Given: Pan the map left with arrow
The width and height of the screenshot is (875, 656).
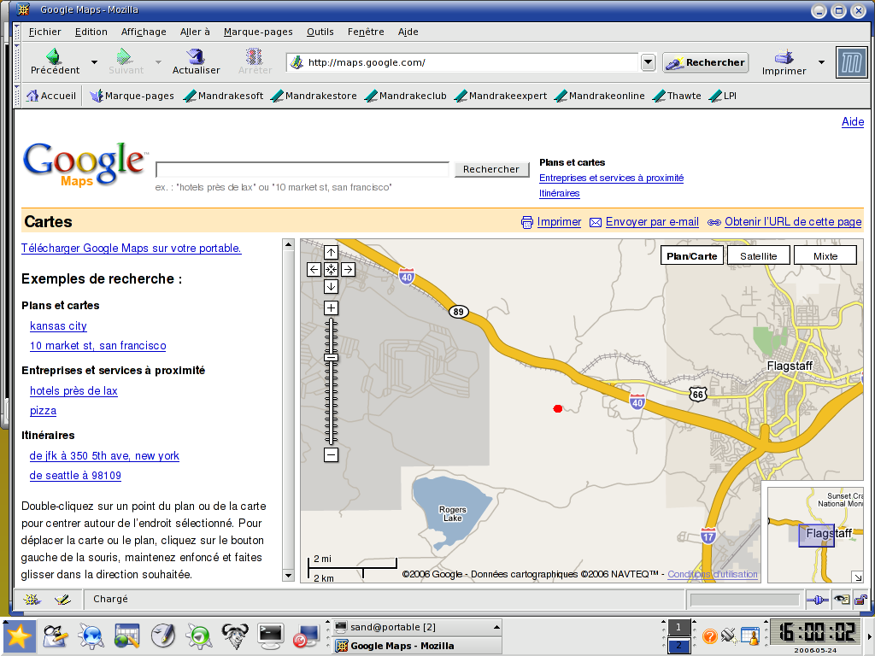Looking at the screenshot, I should pyautogui.click(x=314, y=269).
